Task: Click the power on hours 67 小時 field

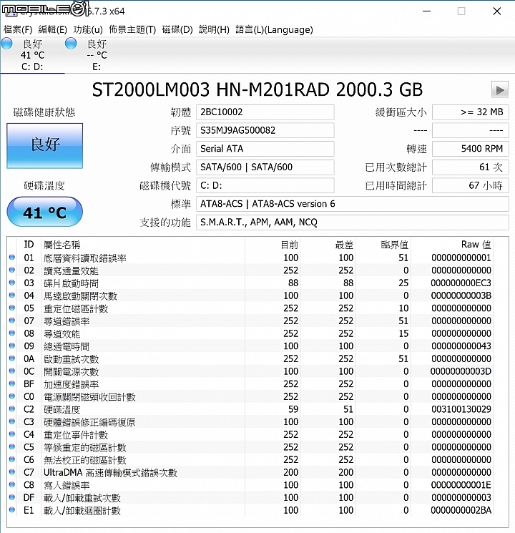Action: pyautogui.click(x=471, y=185)
